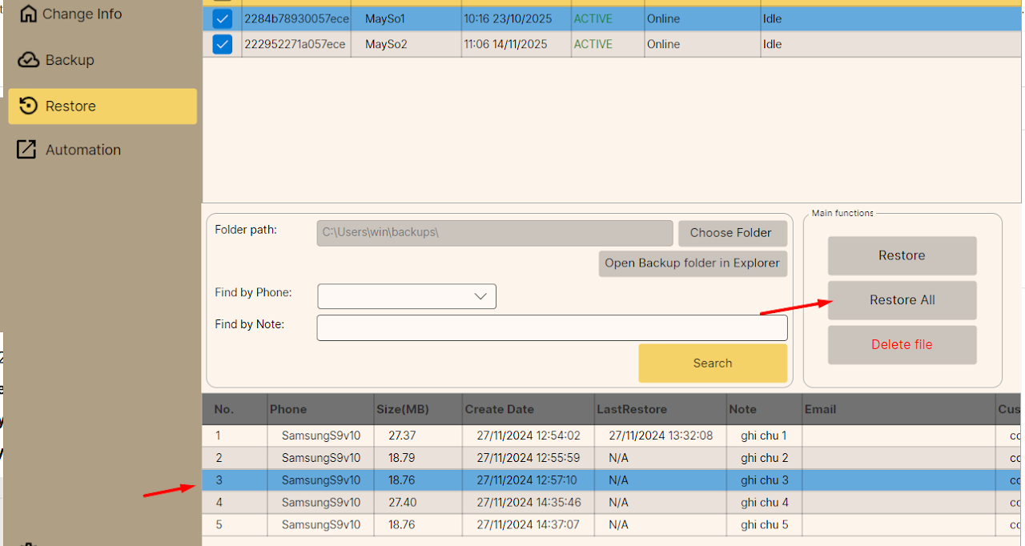Click the Backup cloud icon
The height and width of the screenshot is (546, 1025).
[28, 60]
